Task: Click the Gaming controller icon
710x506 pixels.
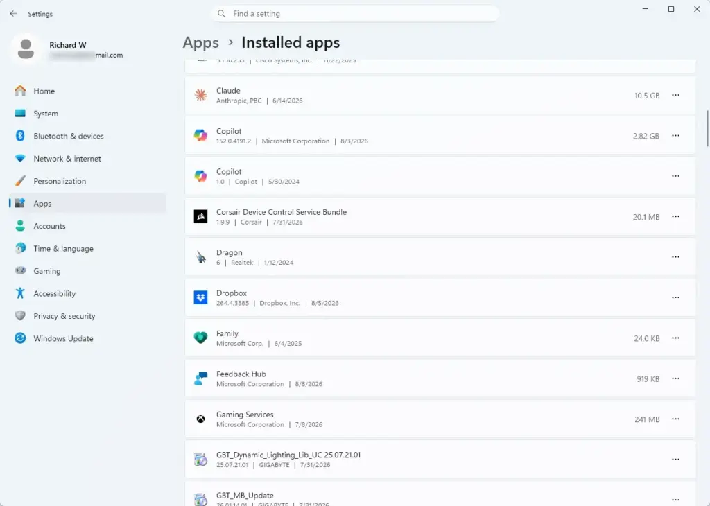Action: click(x=20, y=270)
